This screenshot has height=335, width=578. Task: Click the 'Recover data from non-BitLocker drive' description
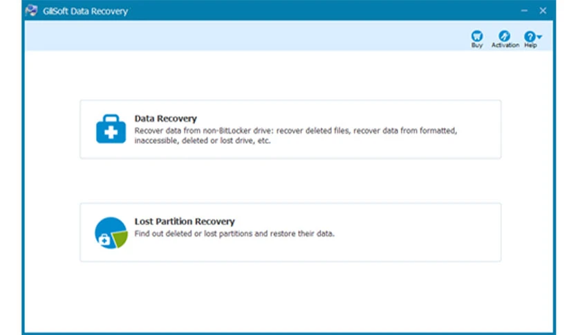pyautogui.click(x=296, y=136)
